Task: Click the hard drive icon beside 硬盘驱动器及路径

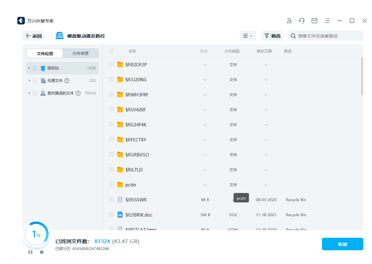Action: point(59,35)
